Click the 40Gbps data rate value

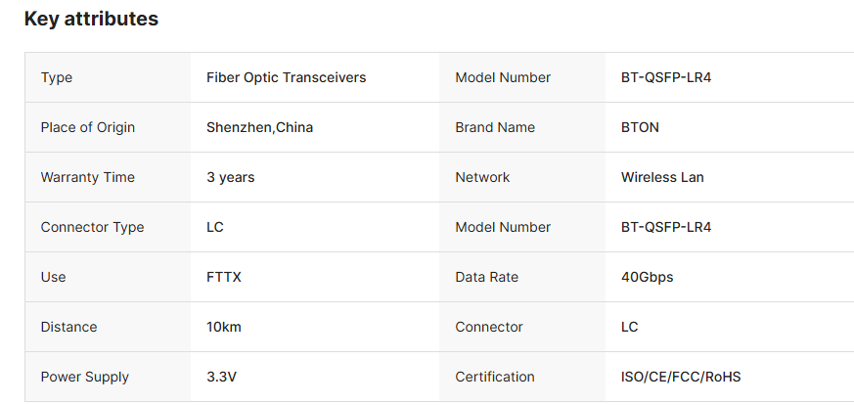click(x=647, y=277)
